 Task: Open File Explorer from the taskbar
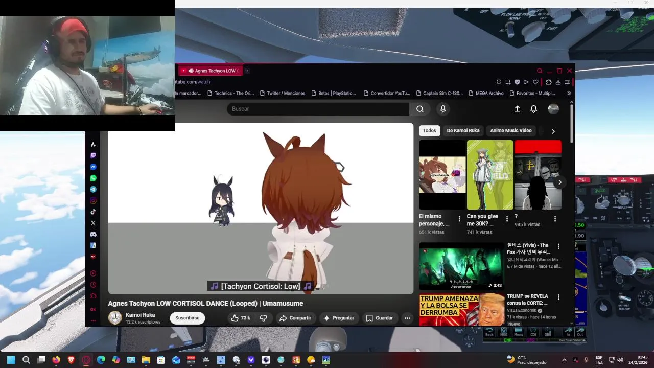click(x=146, y=360)
